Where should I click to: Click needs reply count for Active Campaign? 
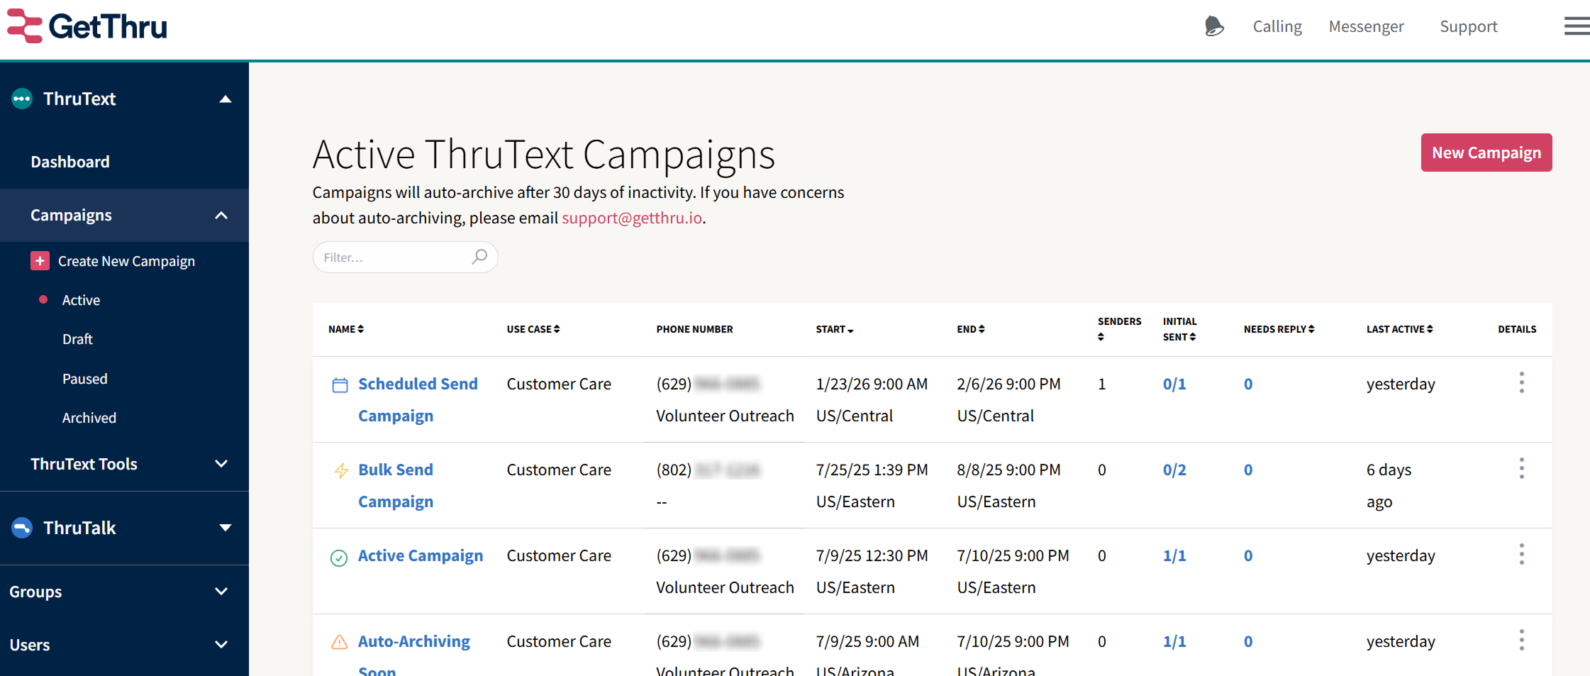click(1248, 555)
